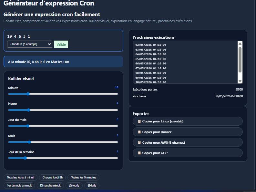Viewport: 256px width, 192px height.
Task: Choose the Toutes les 5 minutes preset
Action: click(83, 178)
